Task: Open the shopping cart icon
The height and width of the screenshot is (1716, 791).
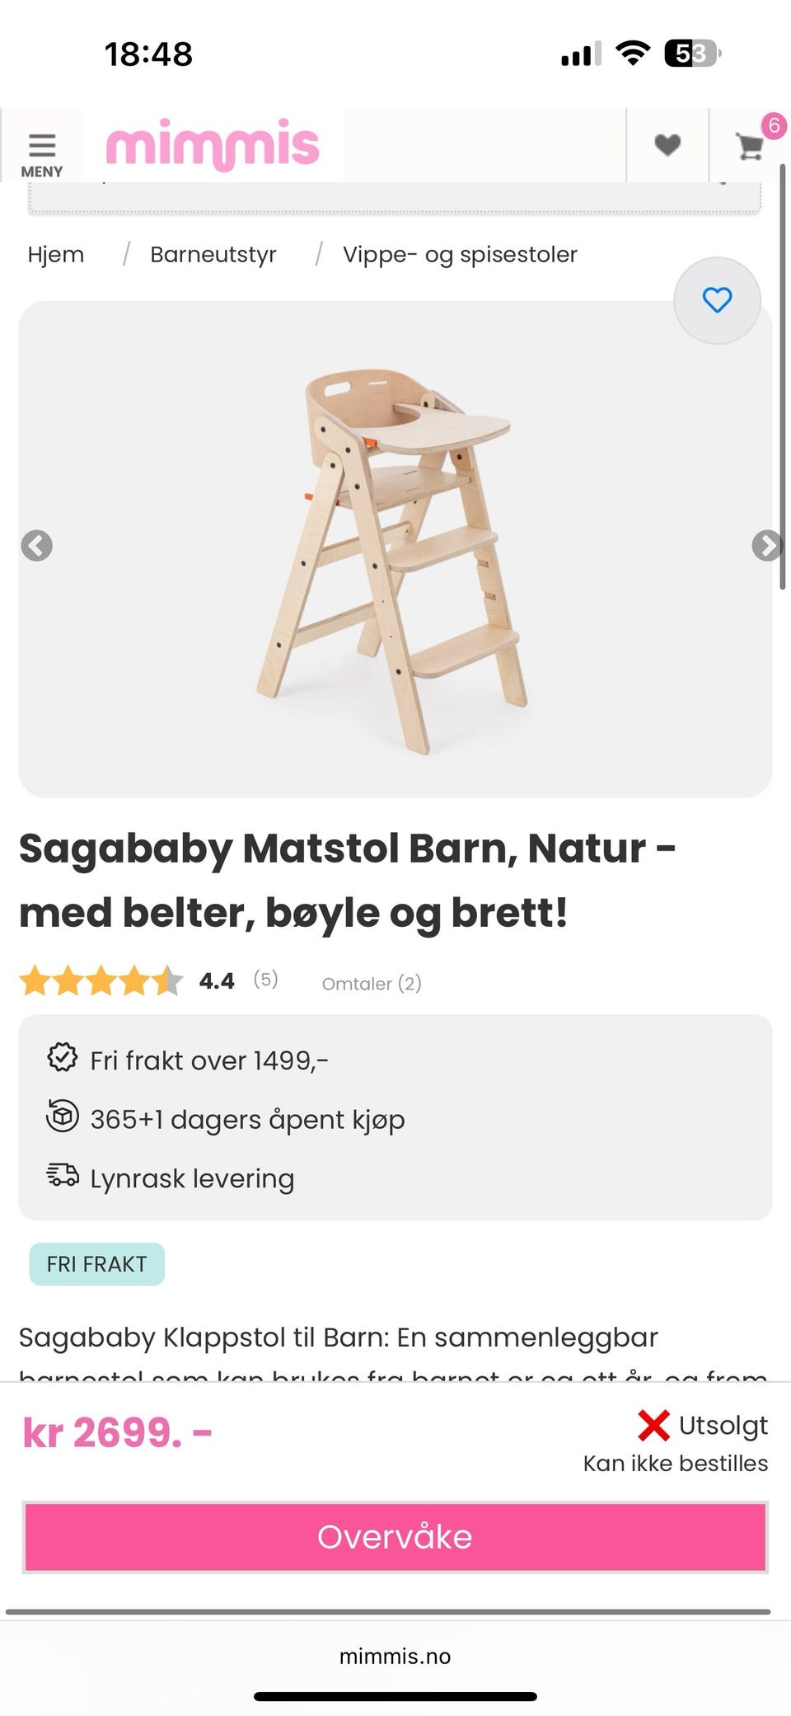Action: pyautogui.click(x=750, y=147)
